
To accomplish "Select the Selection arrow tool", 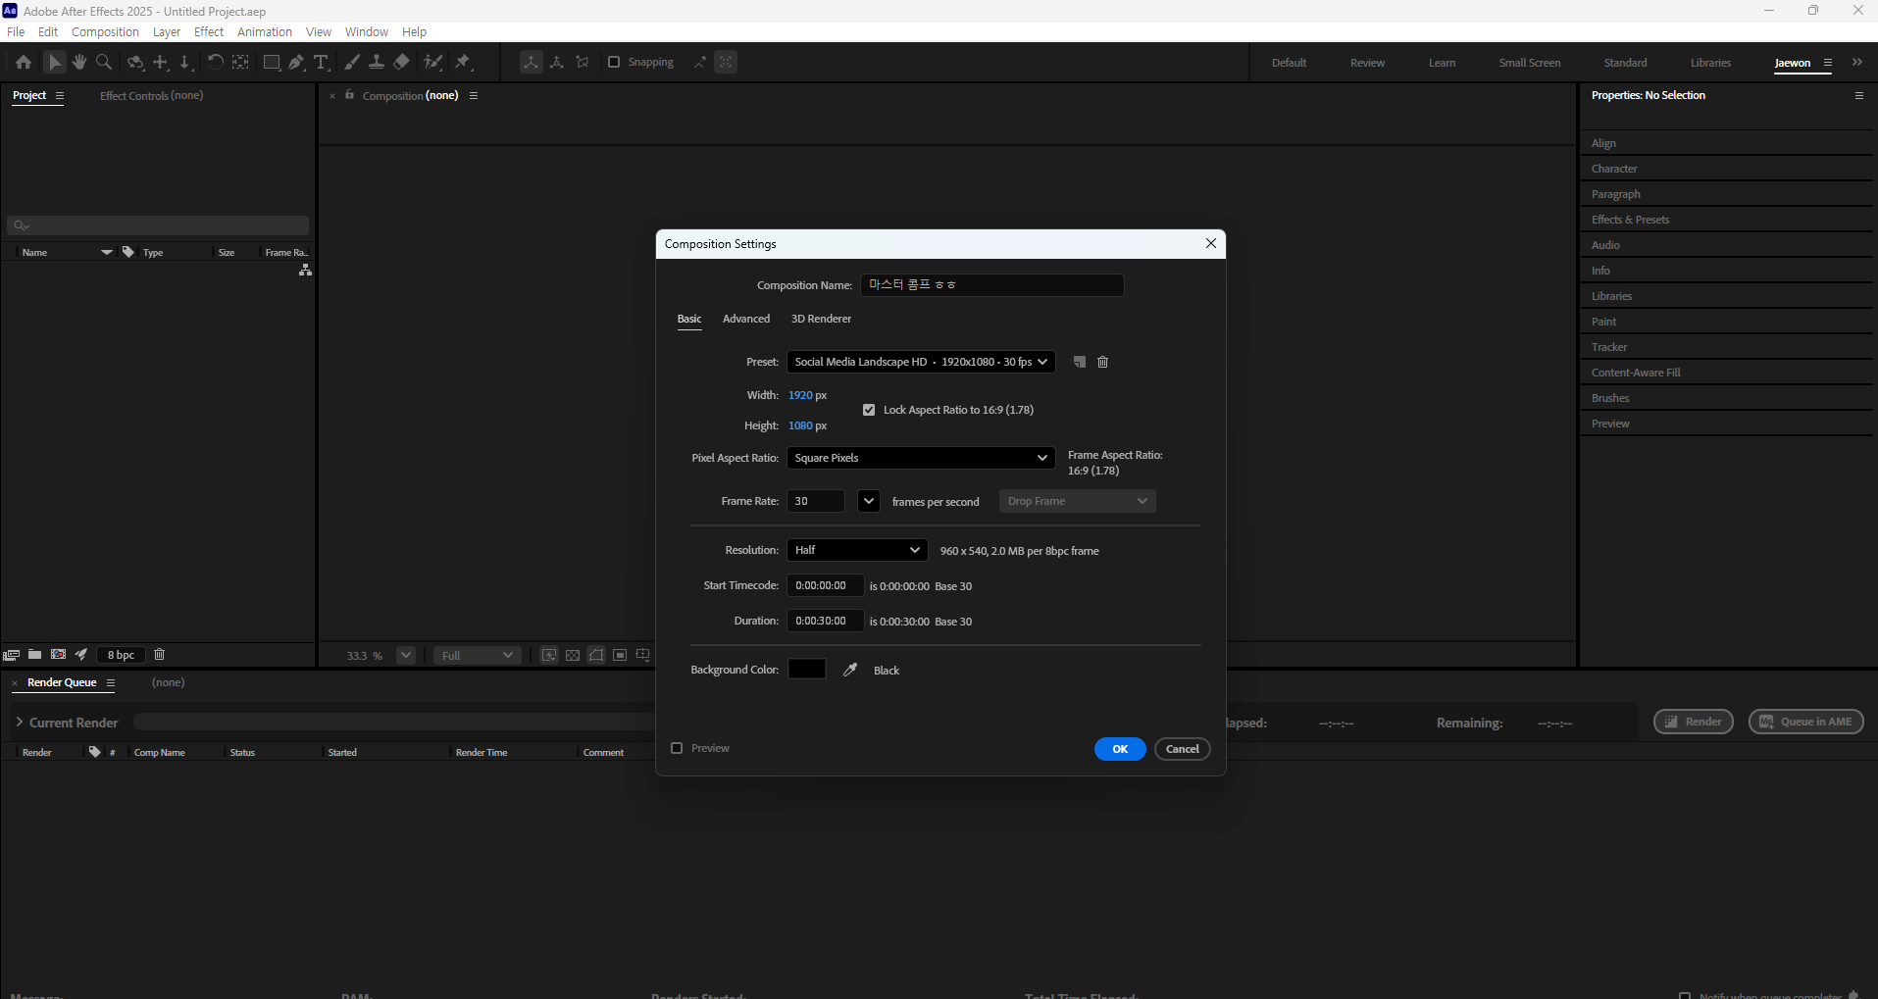I will pos(55,62).
